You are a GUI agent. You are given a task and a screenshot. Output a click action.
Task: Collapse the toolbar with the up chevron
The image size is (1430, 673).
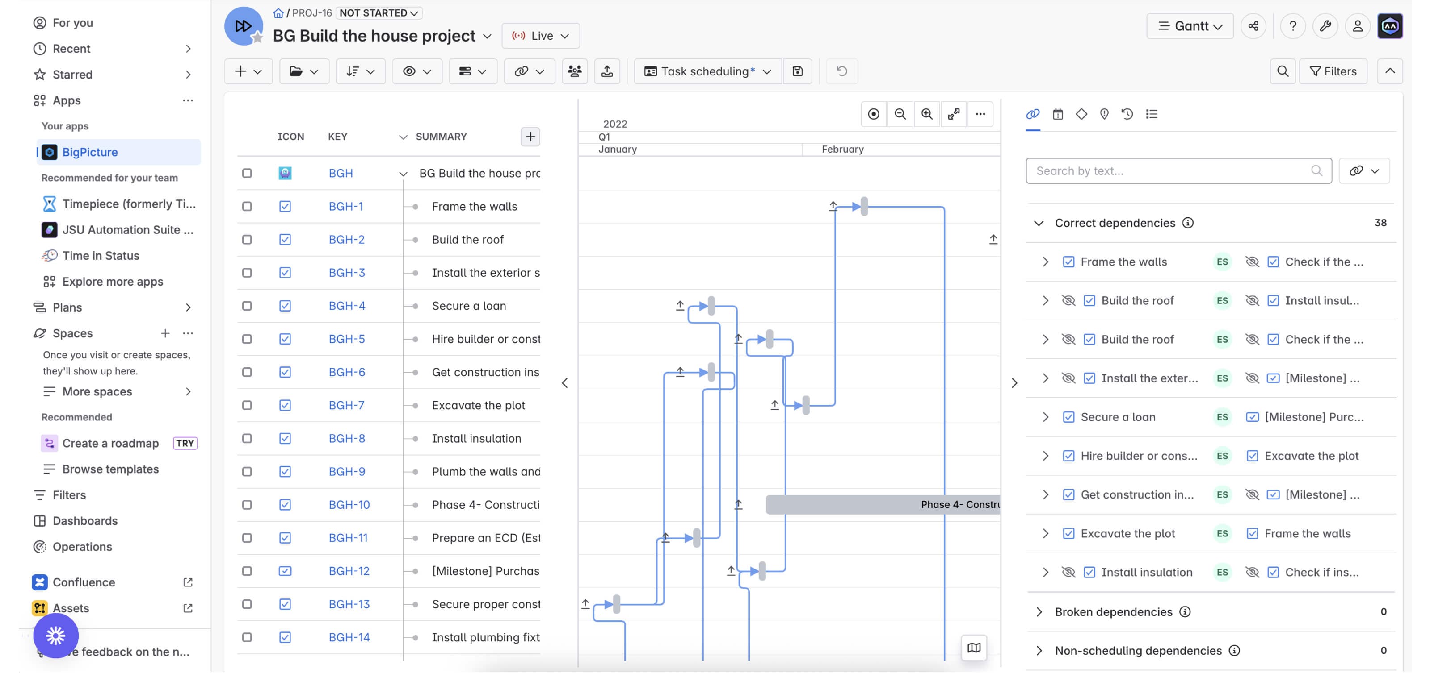point(1389,71)
